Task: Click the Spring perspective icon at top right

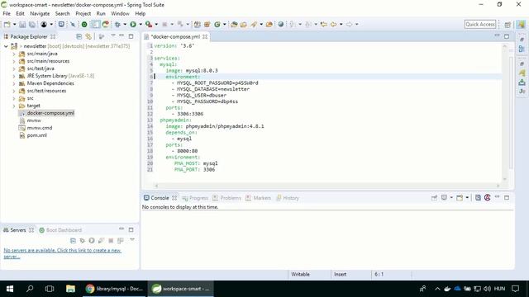Action: point(522,24)
